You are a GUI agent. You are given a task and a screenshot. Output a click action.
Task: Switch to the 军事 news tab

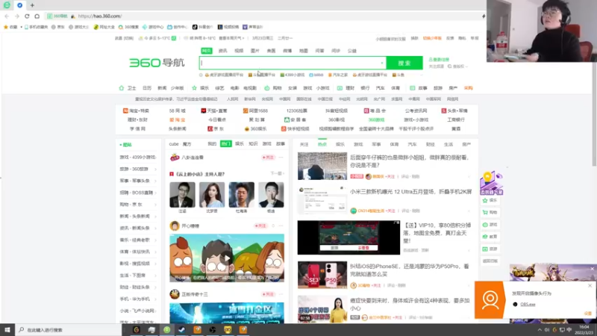[376, 144]
